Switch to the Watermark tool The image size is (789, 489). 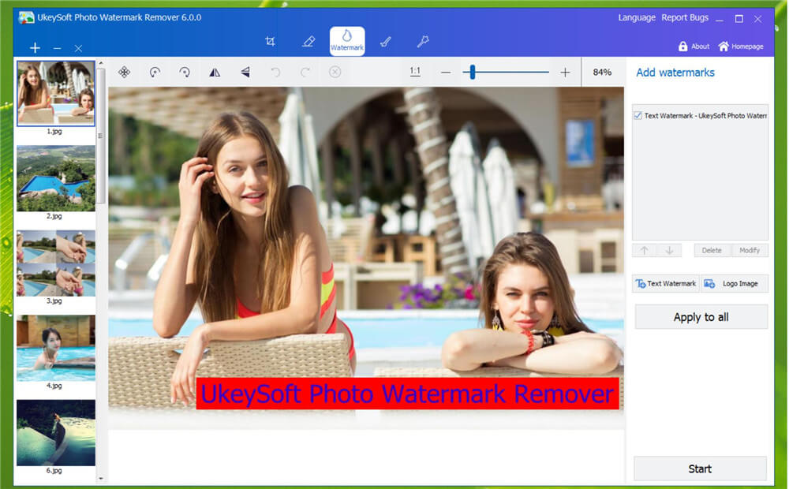coord(347,41)
